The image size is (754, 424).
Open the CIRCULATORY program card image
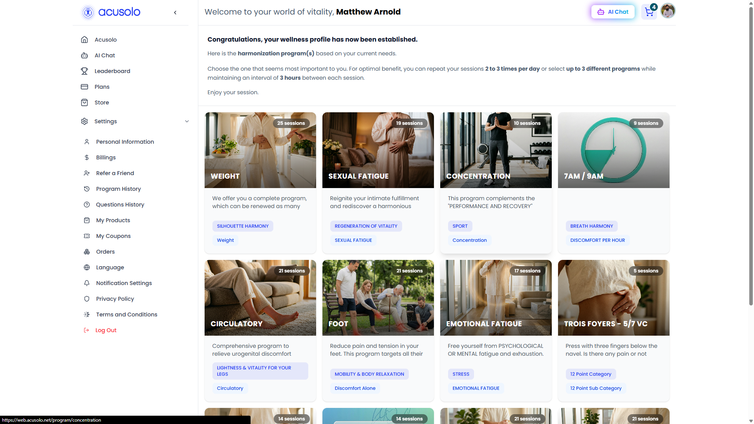point(260,298)
